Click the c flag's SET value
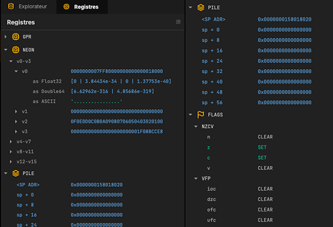This screenshot has width=333, height=227. click(x=262, y=157)
